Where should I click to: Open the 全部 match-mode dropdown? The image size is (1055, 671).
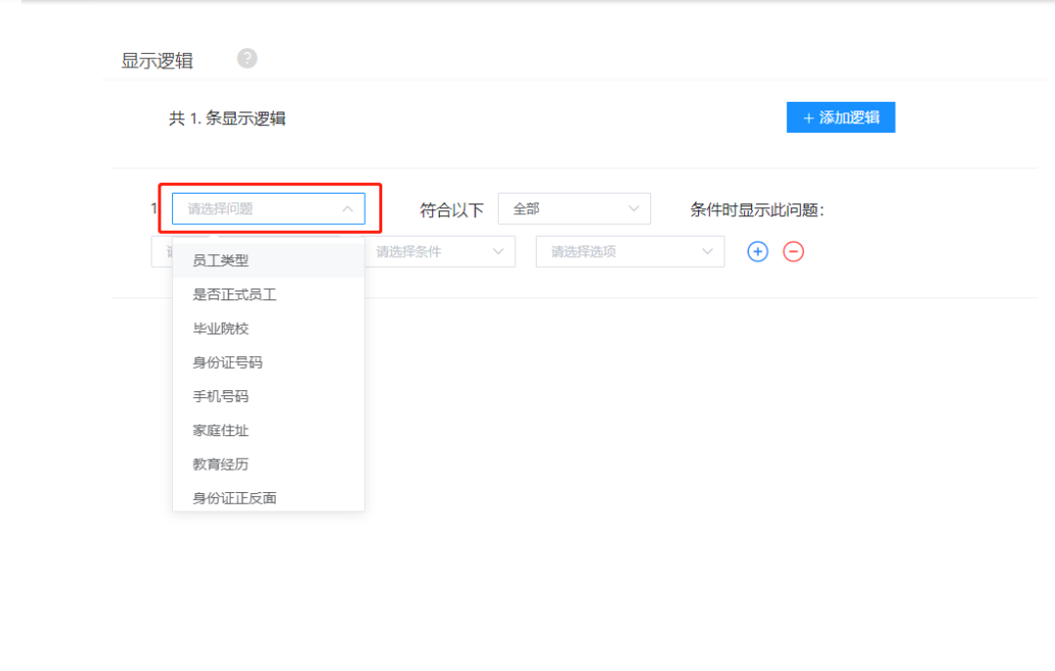tap(574, 208)
